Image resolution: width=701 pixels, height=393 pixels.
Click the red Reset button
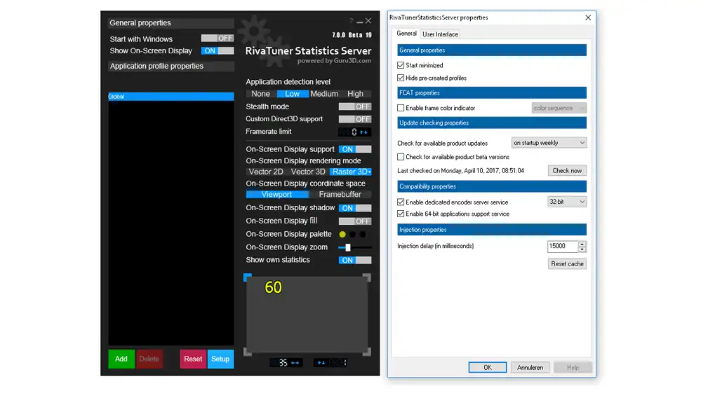pyautogui.click(x=193, y=359)
